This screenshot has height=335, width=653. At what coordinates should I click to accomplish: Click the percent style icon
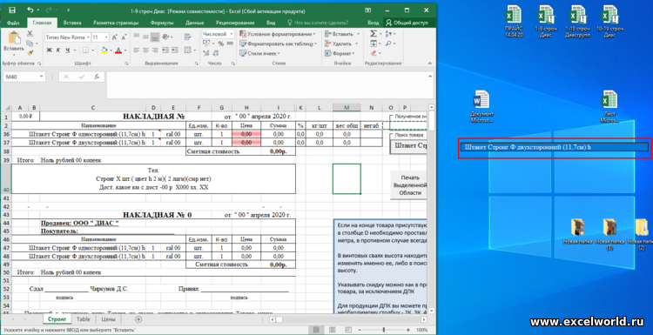(220, 44)
